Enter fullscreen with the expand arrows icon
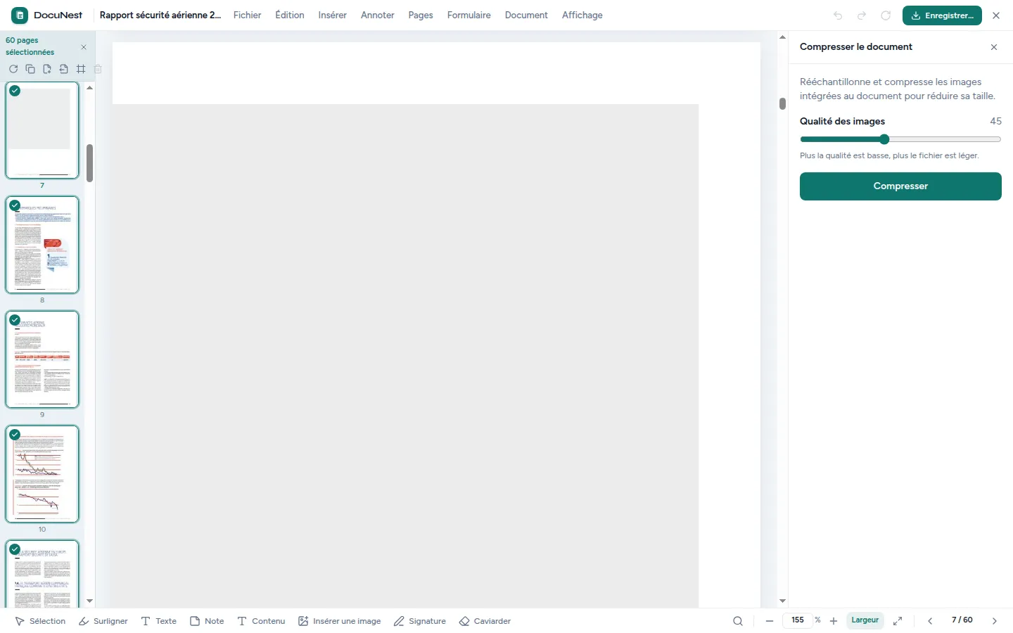 (898, 621)
